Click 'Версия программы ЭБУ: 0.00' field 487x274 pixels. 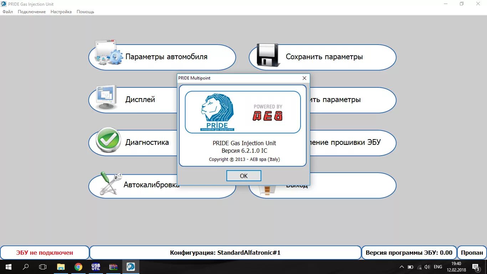click(x=409, y=253)
